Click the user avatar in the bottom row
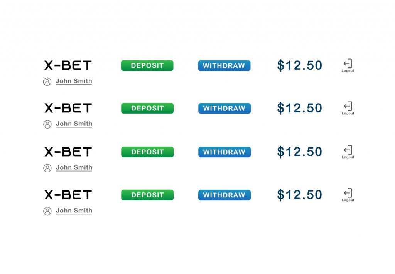 (x=47, y=211)
